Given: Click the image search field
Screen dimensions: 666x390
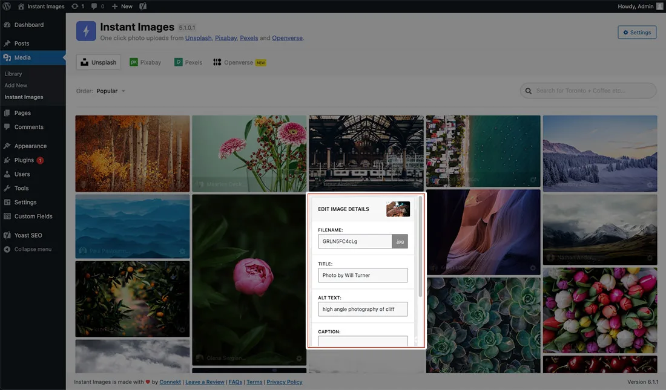Looking at the screenshot, I should pyautogui.click(x=589, y=90).
